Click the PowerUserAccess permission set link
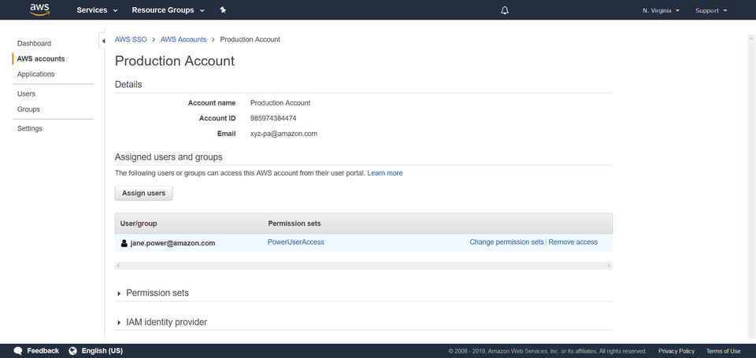This screenshot has height=358, width=756. tap(296, 242)
